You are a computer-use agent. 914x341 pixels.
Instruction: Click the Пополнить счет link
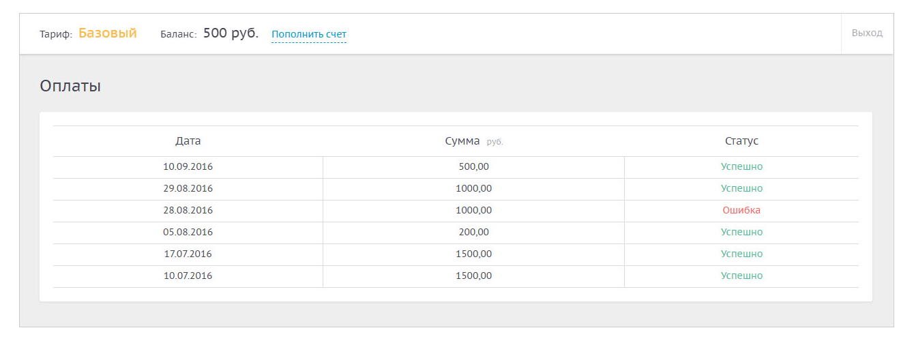click(308, 34)
